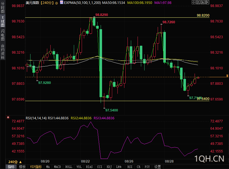Click the EXPMA indicator chart icon
The width and height of the screenshot is (229, 169).
[62, 2]
